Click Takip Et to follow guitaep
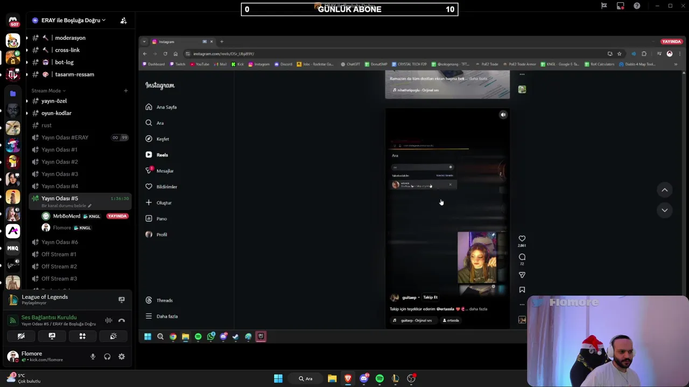Viewport: 689px width, 387px height. tap(430, 297)
